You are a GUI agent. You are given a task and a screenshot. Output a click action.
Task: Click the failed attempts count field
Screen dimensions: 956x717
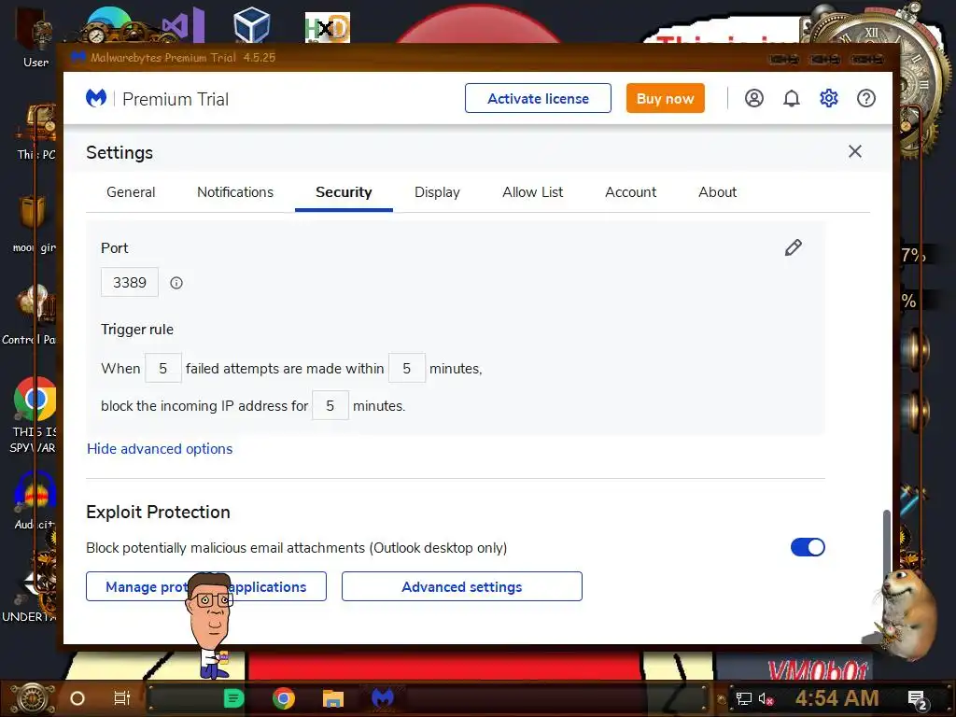coord(162,368)
